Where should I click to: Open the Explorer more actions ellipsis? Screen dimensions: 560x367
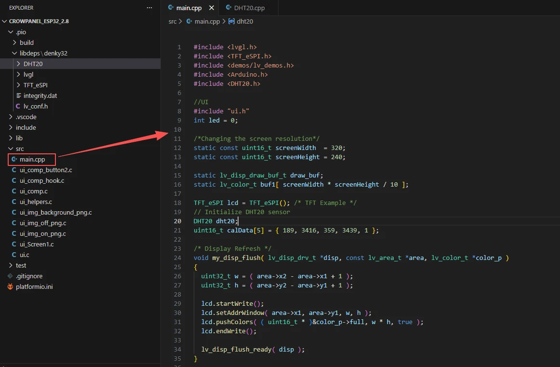[149, 8]
